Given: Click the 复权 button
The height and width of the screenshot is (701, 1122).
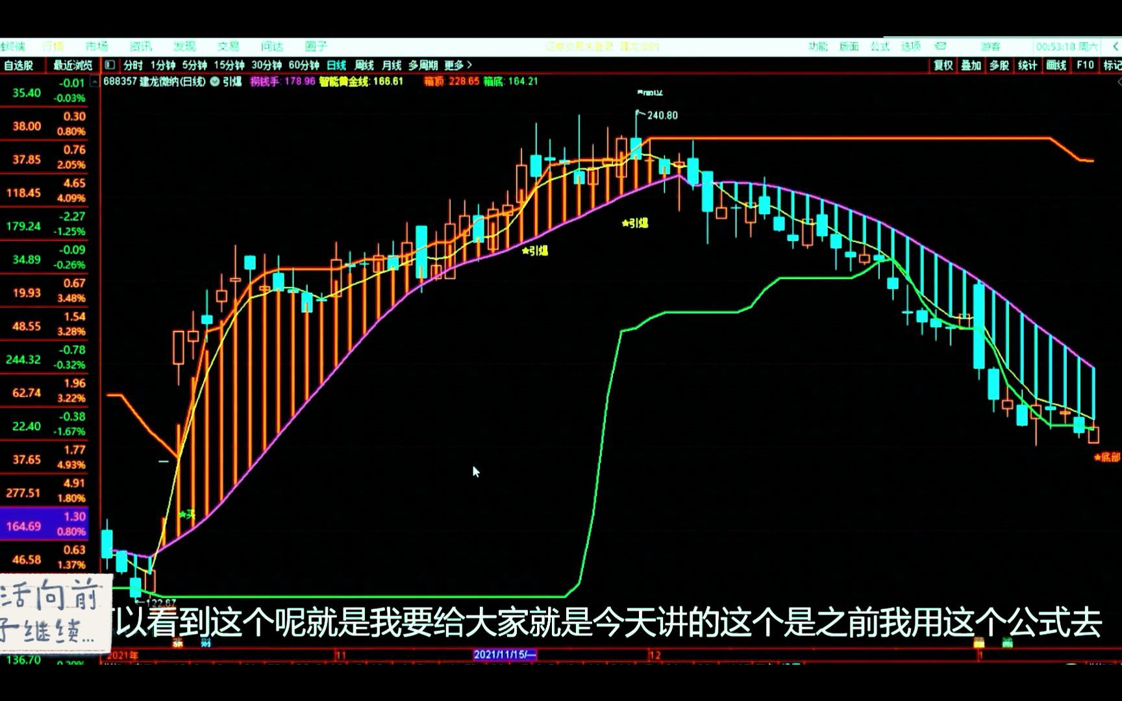Looking at the screenshot, I should (x=943, y=65).
